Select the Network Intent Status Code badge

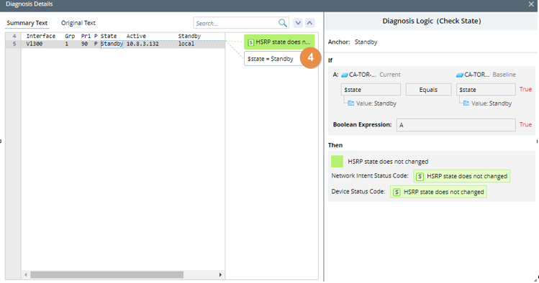coord(462,176)
